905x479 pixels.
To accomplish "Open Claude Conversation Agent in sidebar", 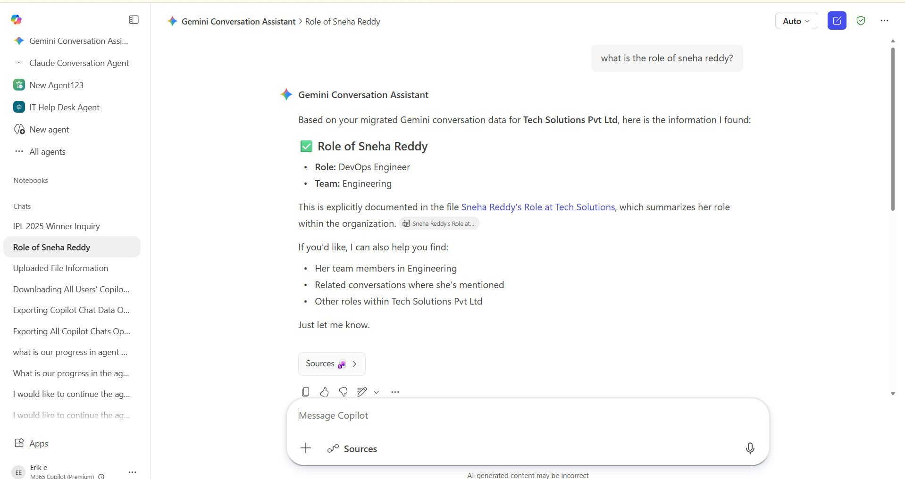I will (72, 63).
